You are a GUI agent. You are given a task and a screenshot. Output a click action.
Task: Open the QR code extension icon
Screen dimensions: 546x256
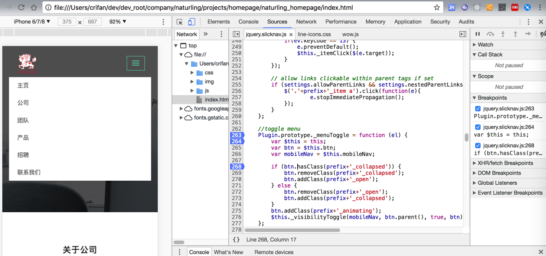coord(502,7)
